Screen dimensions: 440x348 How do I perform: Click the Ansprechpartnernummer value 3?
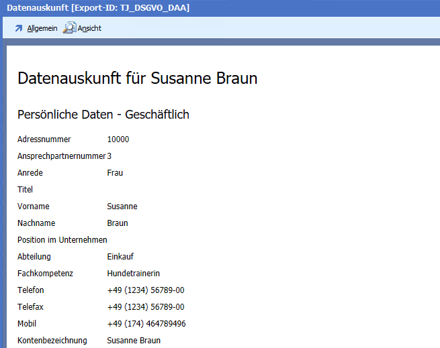click(x=109, y=156)
